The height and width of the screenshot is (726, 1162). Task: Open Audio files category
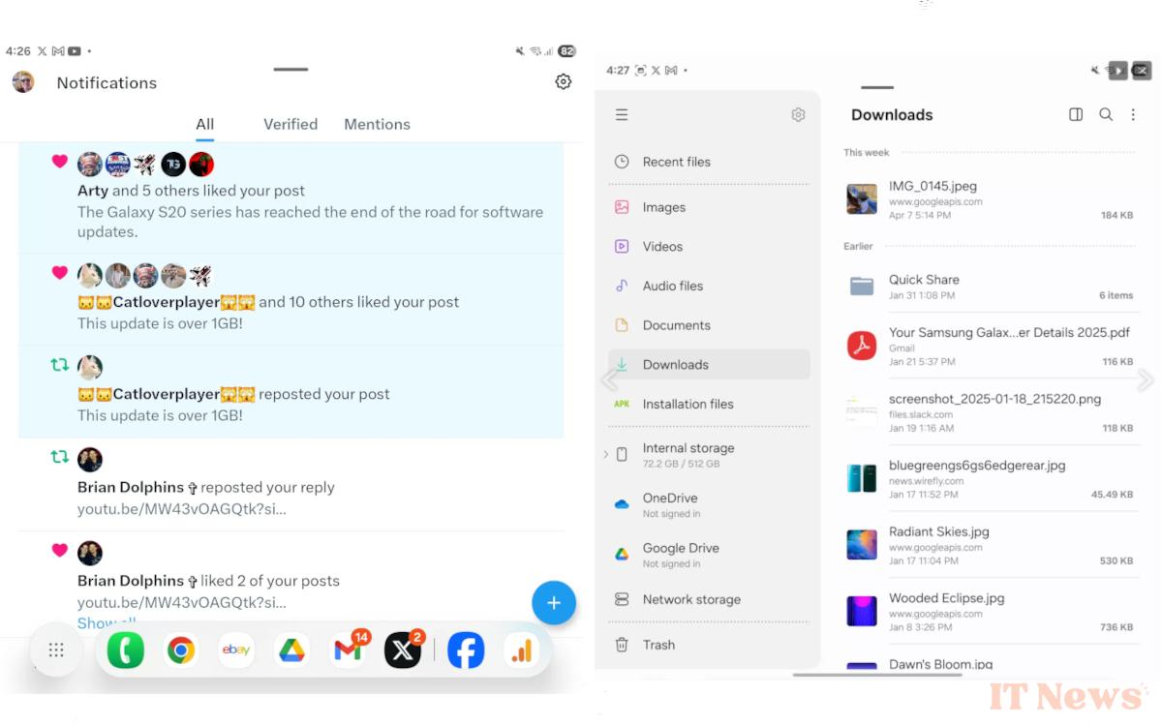709,286
